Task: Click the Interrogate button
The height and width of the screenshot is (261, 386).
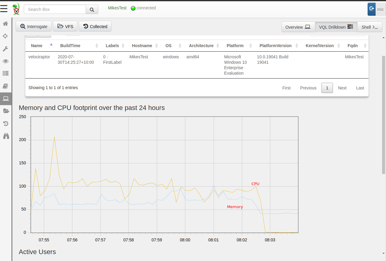Action: [x=34, y=26]
